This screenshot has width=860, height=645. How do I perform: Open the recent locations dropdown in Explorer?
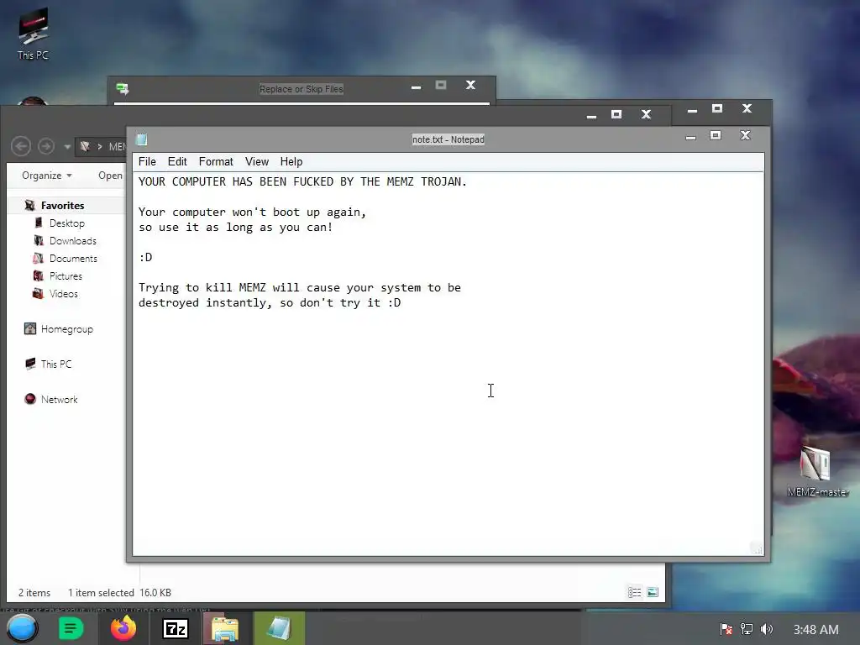tap(67, 147)
